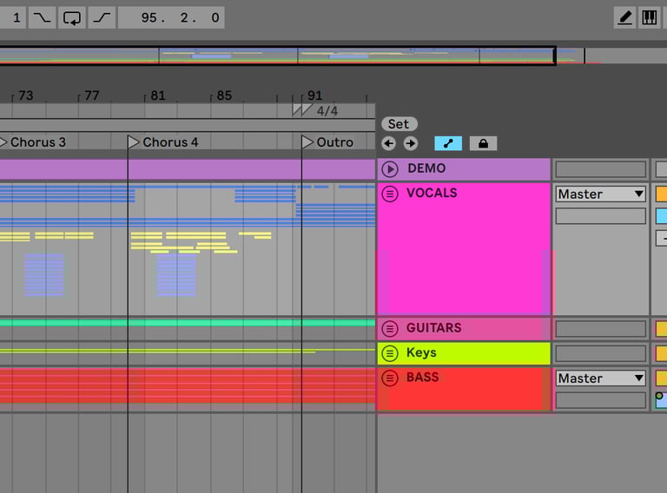Open BASS track Master output dropdown
Screen dimensions: 667x493
pos(601,378)
